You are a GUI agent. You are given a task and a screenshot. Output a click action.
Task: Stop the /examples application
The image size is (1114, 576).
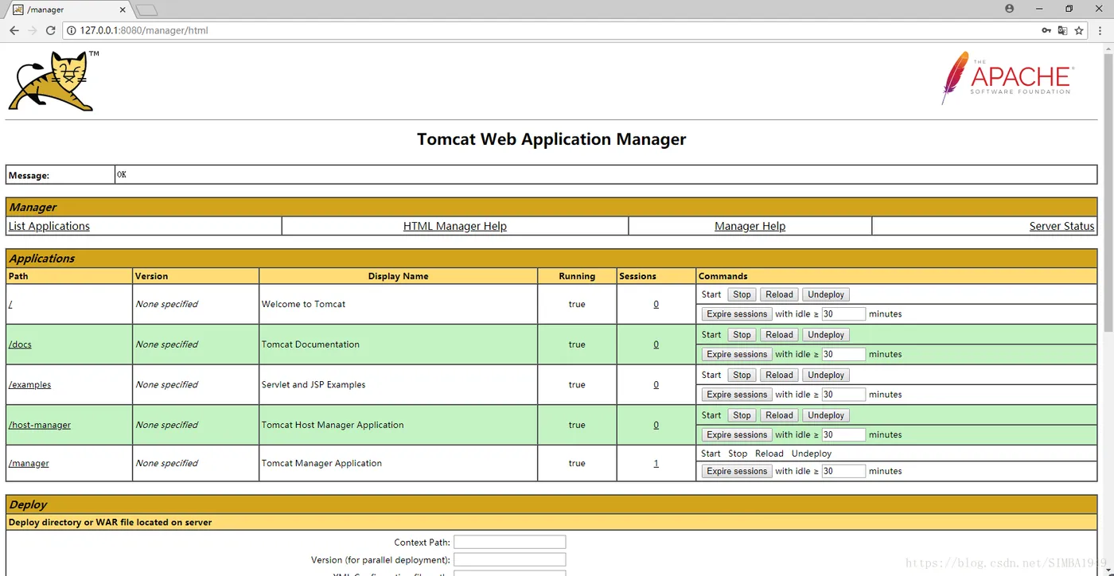(742, 375)
